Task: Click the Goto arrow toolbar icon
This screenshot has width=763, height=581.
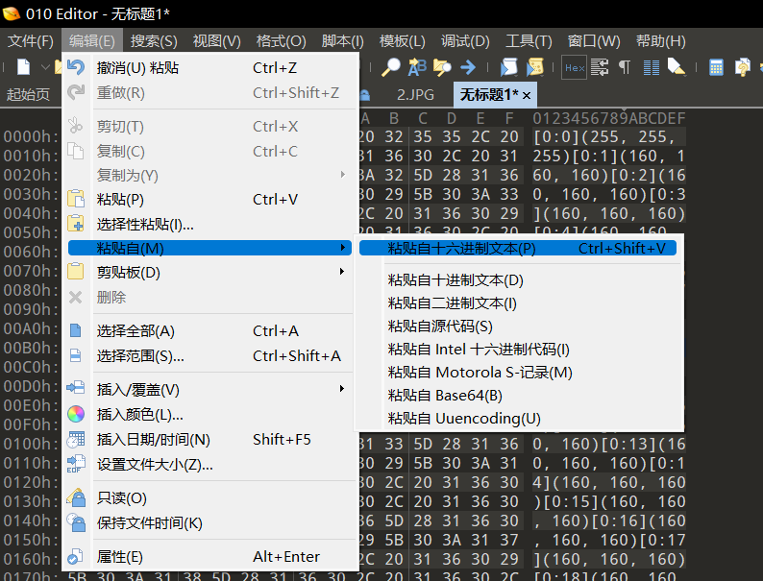Action: pos(468,67)
